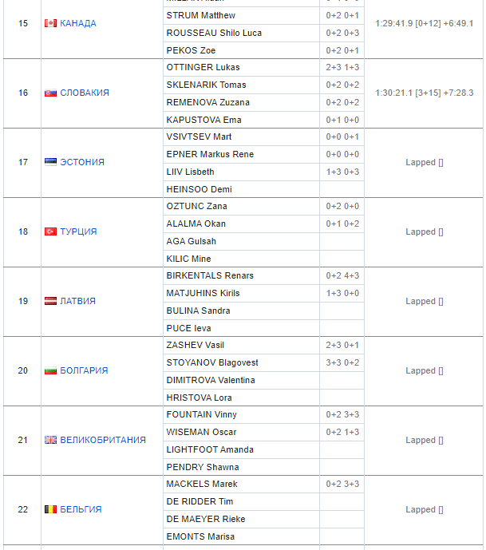Open the ЛАТВИЯ team link
The image size is (486, 550).
[78, 302]
